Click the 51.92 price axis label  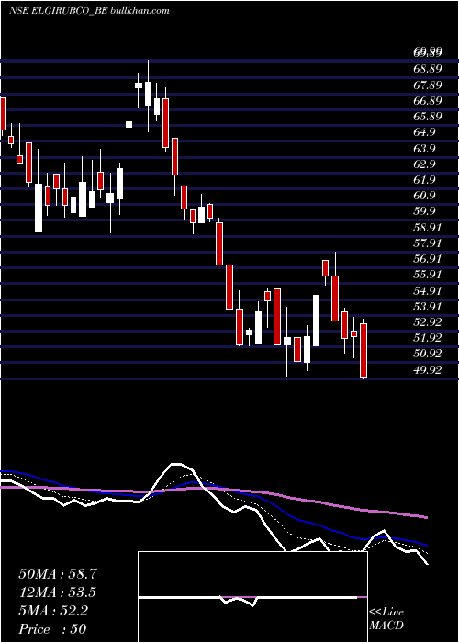428,338
